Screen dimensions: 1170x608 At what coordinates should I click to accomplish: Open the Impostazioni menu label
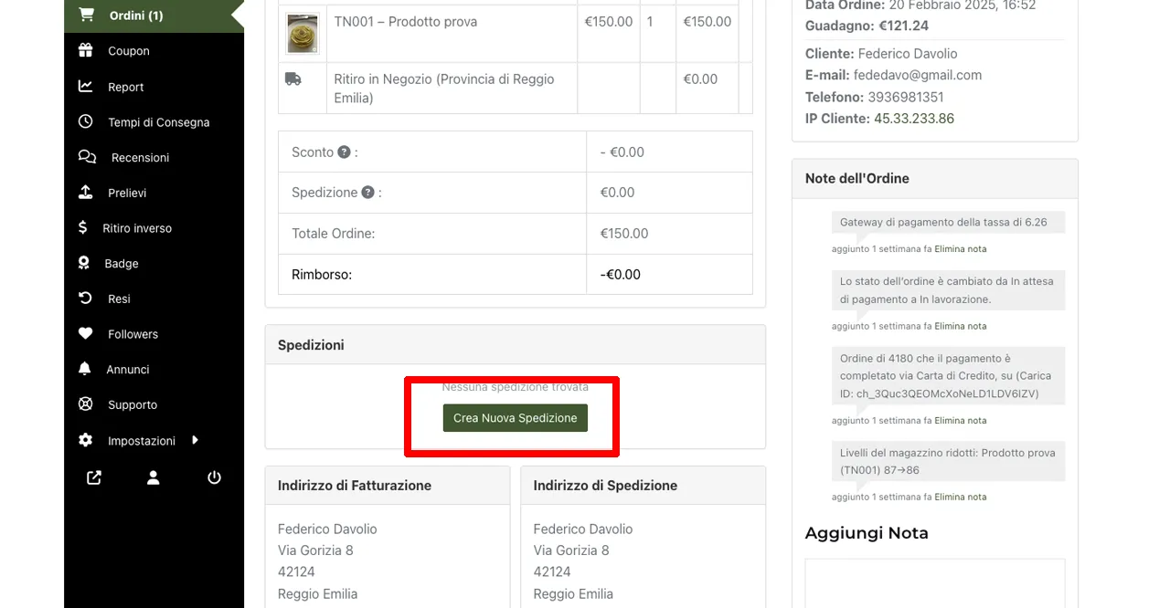142,441
